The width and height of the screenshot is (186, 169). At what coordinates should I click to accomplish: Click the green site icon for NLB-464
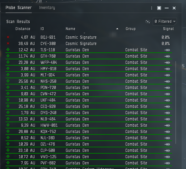point(8,119)
